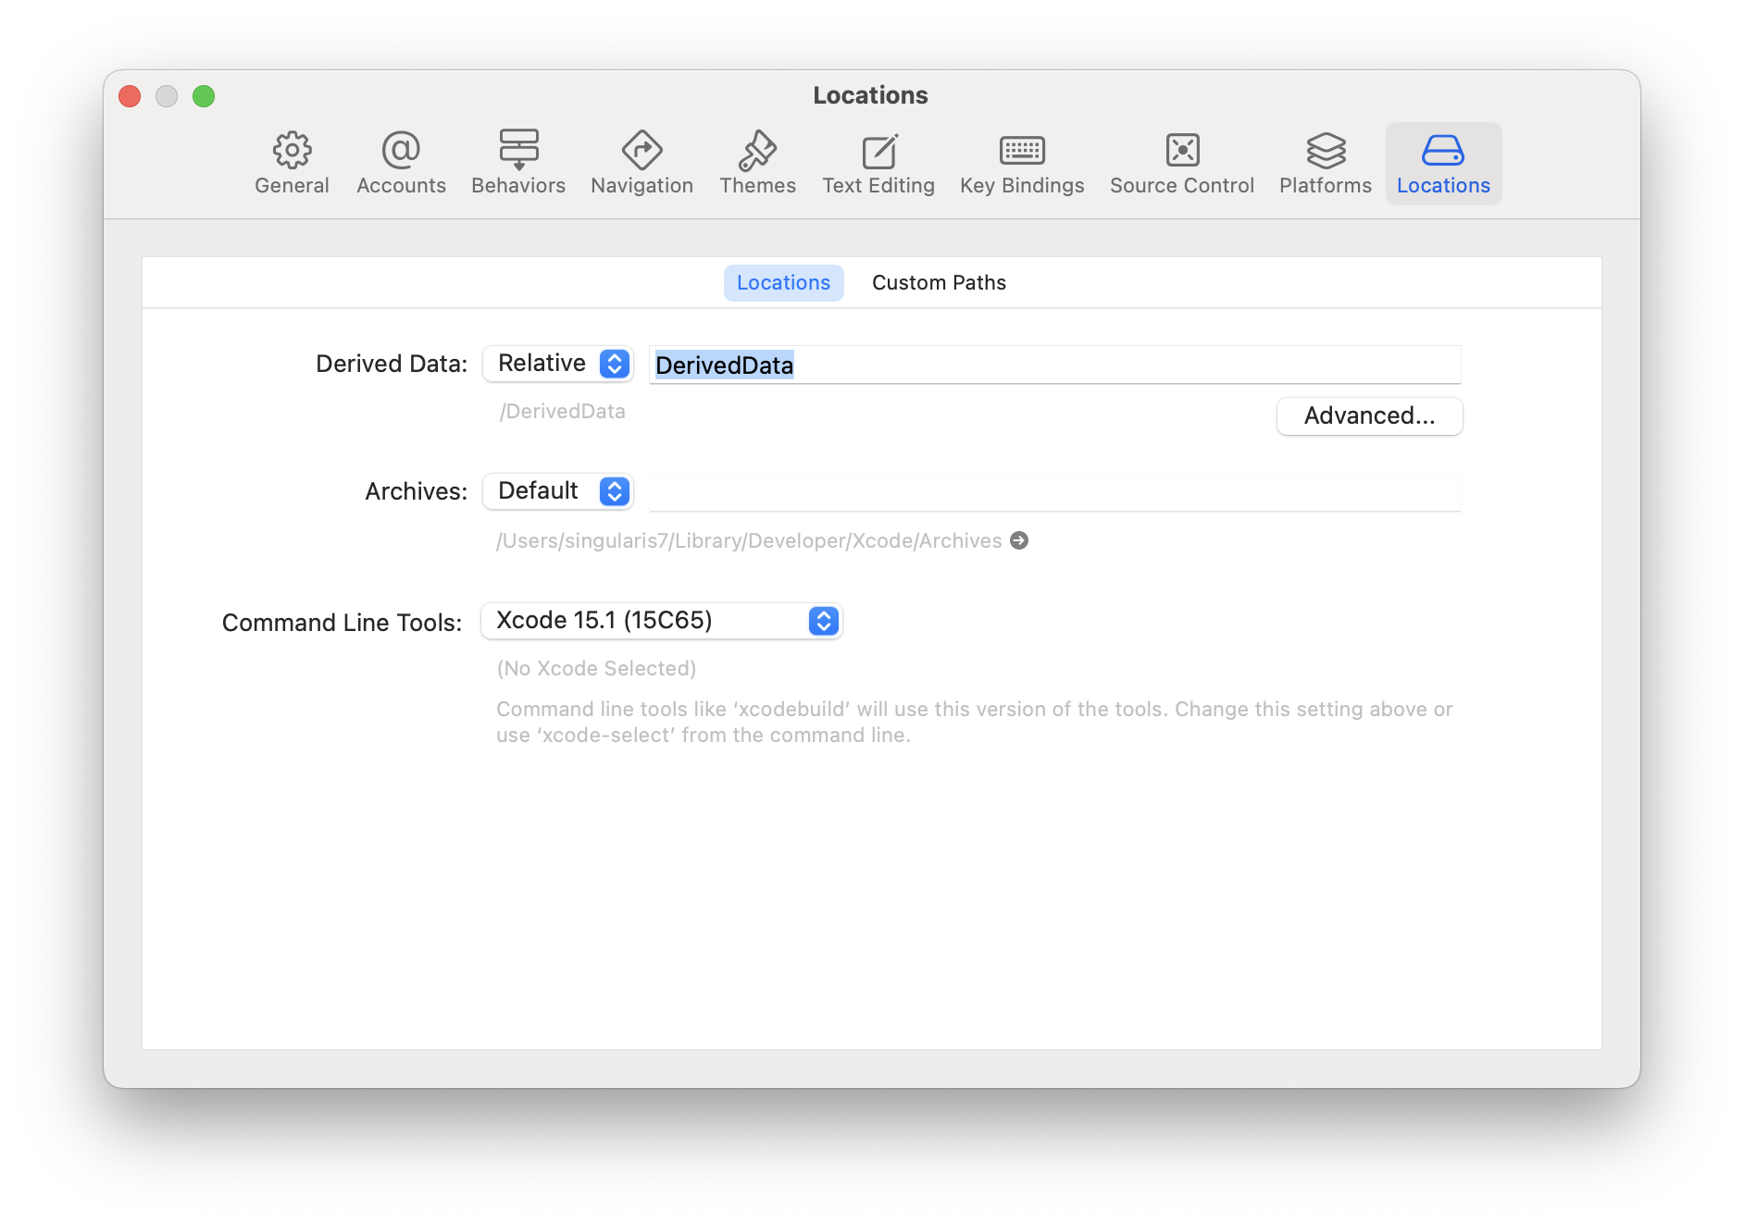Open the Navigation settings pane
Image resolution: width=1744 pixels, height=1225 pixels.
pyautogui.click(x=642, y=164)
